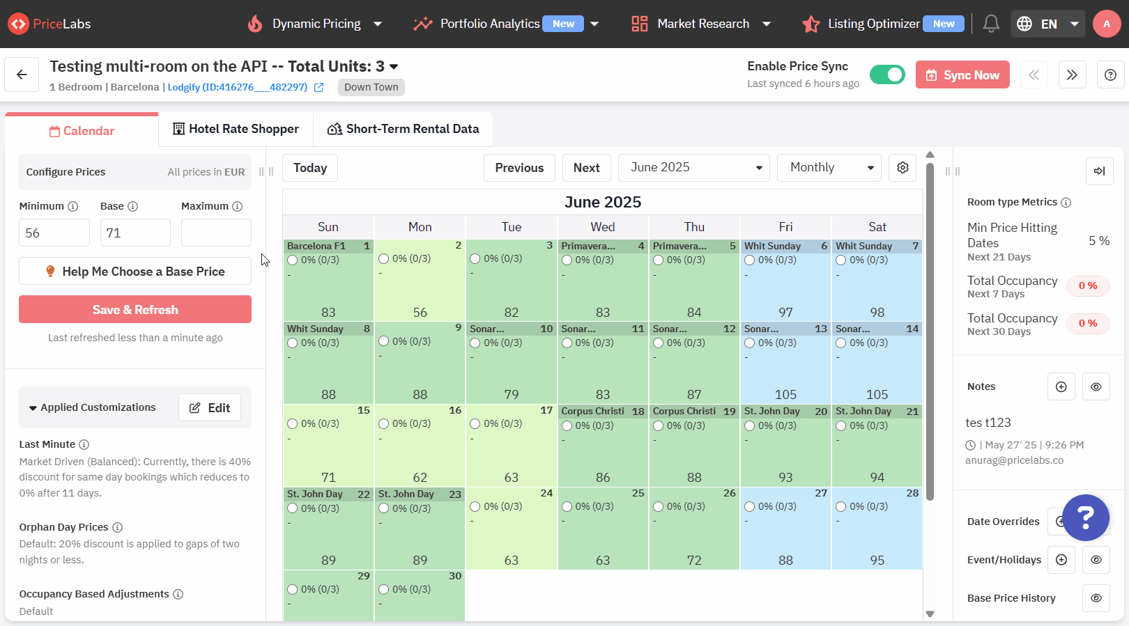Open Short-Term Rental Data tab

point(403,129)
